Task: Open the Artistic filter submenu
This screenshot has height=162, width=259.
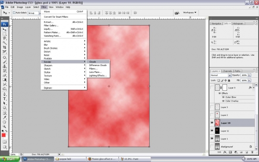Action: (x=64, y=41)
